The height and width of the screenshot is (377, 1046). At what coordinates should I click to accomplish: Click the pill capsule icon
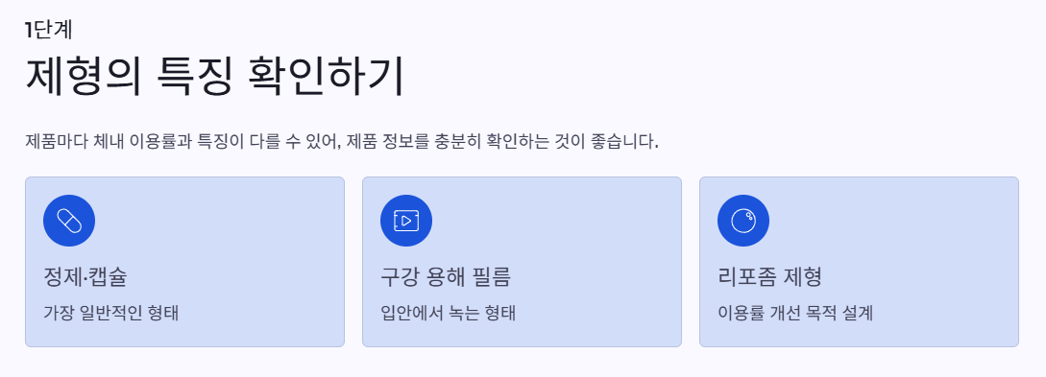[69, 221]
